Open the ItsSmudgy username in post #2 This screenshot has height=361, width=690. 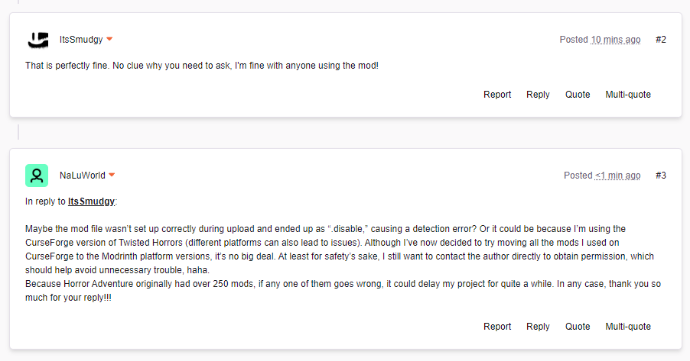(81, 40)
